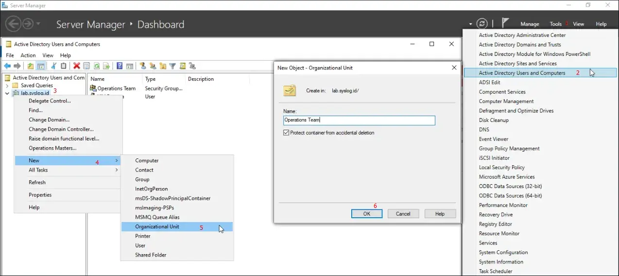This screenshot has height=276, width=619.
Task: Click the green Refresh toolbar icon
Action: pyautogui.click(x=97, y=66)
